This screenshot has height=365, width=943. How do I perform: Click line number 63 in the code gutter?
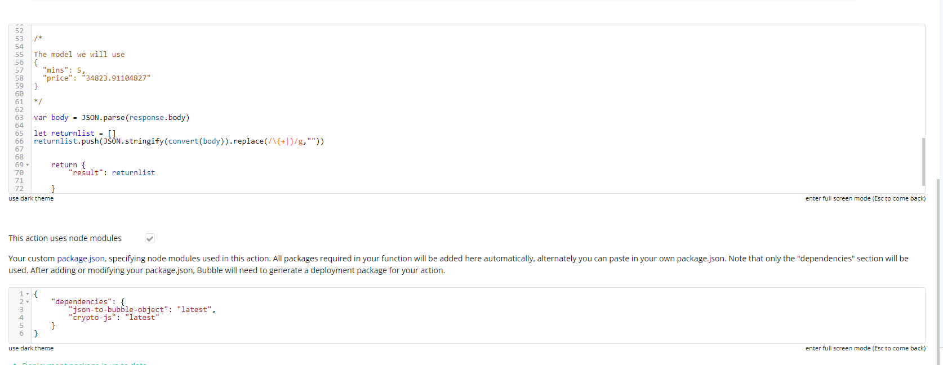pos(19,118)
